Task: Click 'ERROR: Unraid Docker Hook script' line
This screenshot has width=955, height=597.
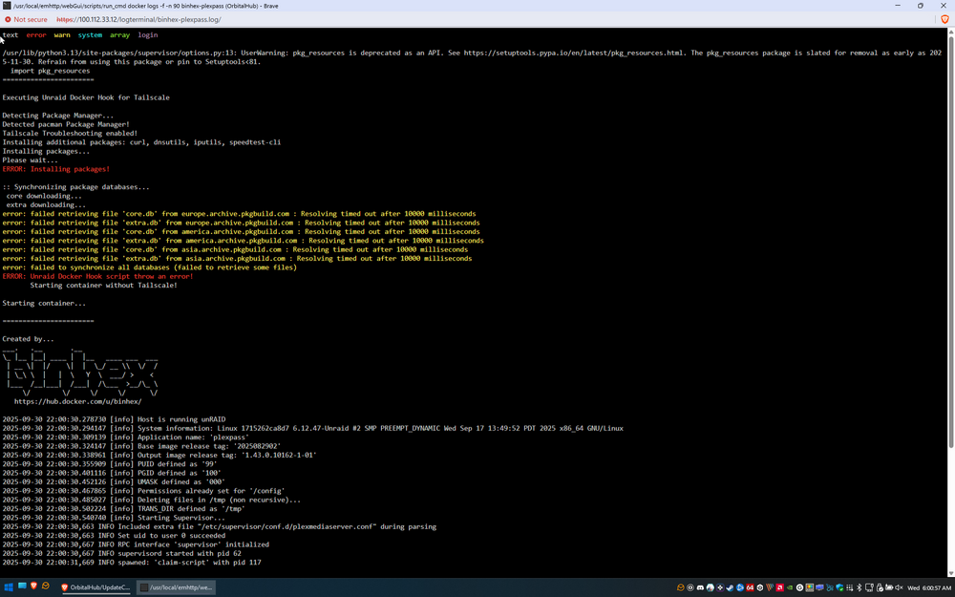Action: pyautogui.click(x=97, y=277)
